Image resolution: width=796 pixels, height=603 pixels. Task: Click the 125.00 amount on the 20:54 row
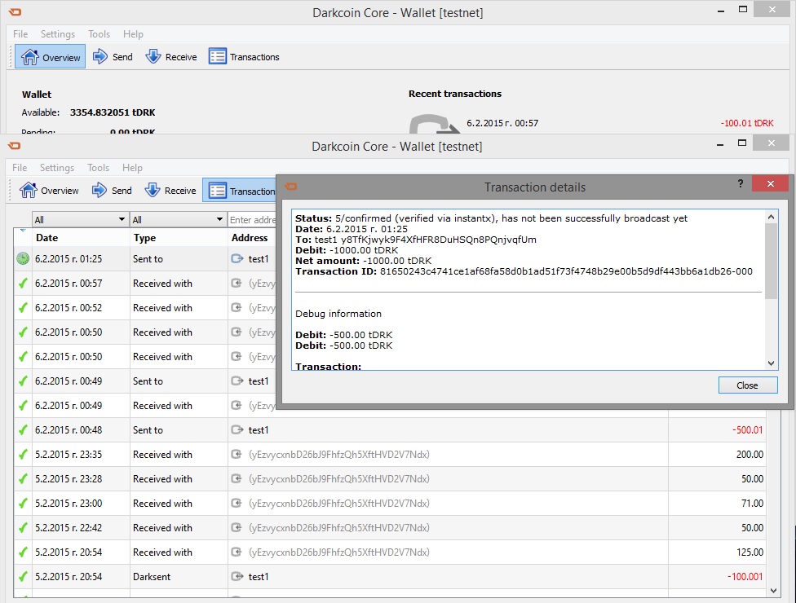(750, 552)
